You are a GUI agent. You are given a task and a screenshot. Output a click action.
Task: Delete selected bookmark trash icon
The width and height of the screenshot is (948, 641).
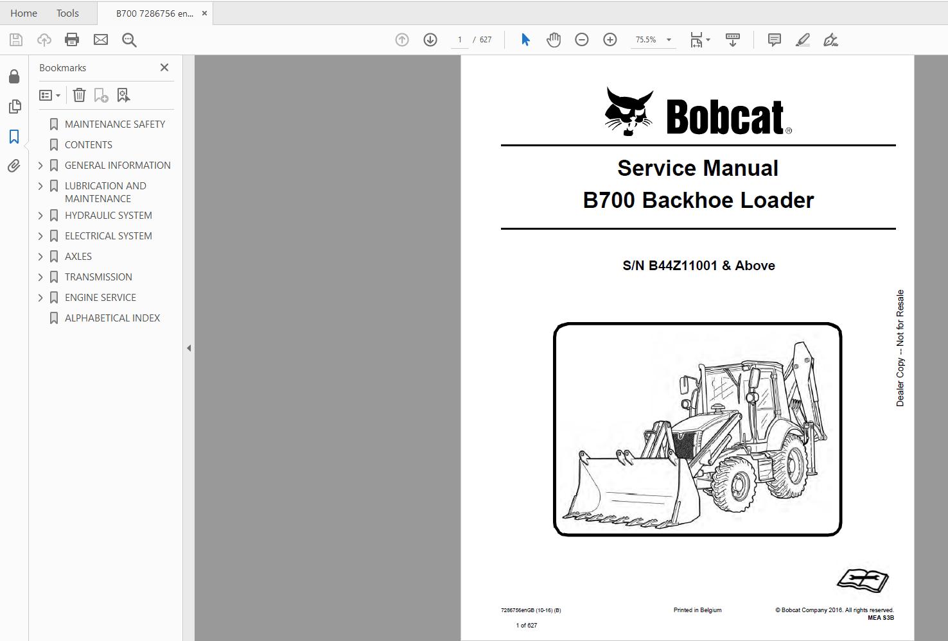click(x=79, y=96)
